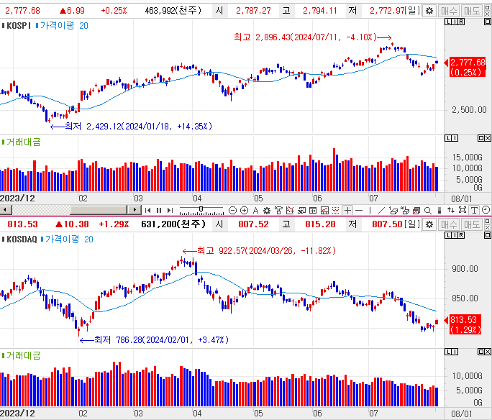
Task: Click the candlestick chart icon with red marker
Action: click(x=290, y=210)
